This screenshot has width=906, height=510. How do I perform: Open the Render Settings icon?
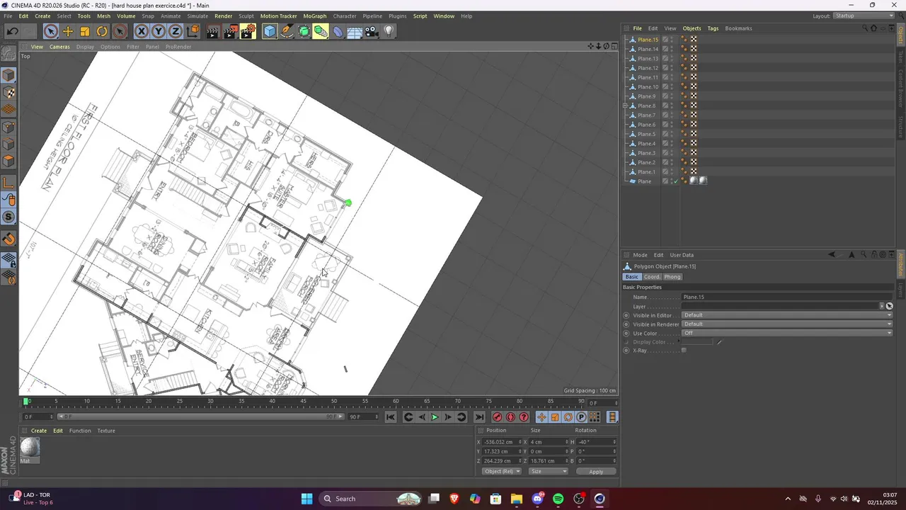click(x=248, y=31)
